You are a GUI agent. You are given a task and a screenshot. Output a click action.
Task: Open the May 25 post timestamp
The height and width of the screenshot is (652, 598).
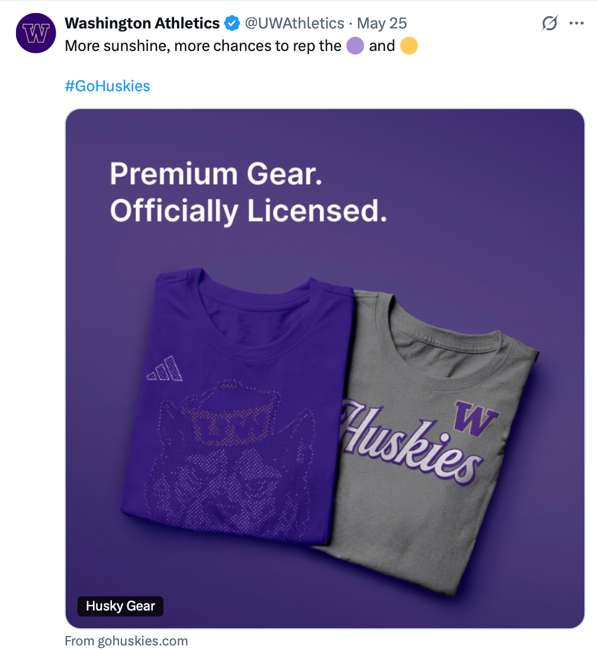click(382, 23)
